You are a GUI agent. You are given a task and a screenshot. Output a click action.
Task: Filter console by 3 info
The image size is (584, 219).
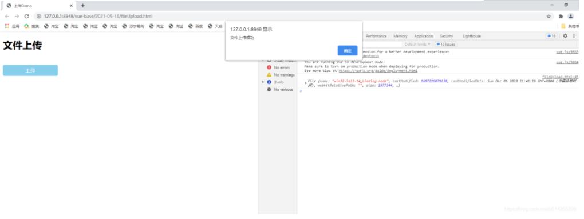(279, 82)
